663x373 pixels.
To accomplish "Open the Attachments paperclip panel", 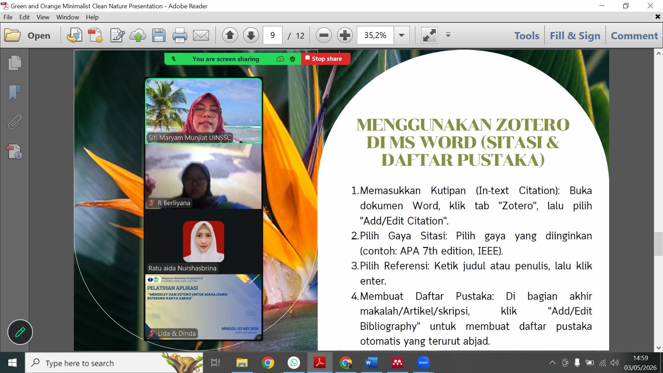I will pos(15,122).
